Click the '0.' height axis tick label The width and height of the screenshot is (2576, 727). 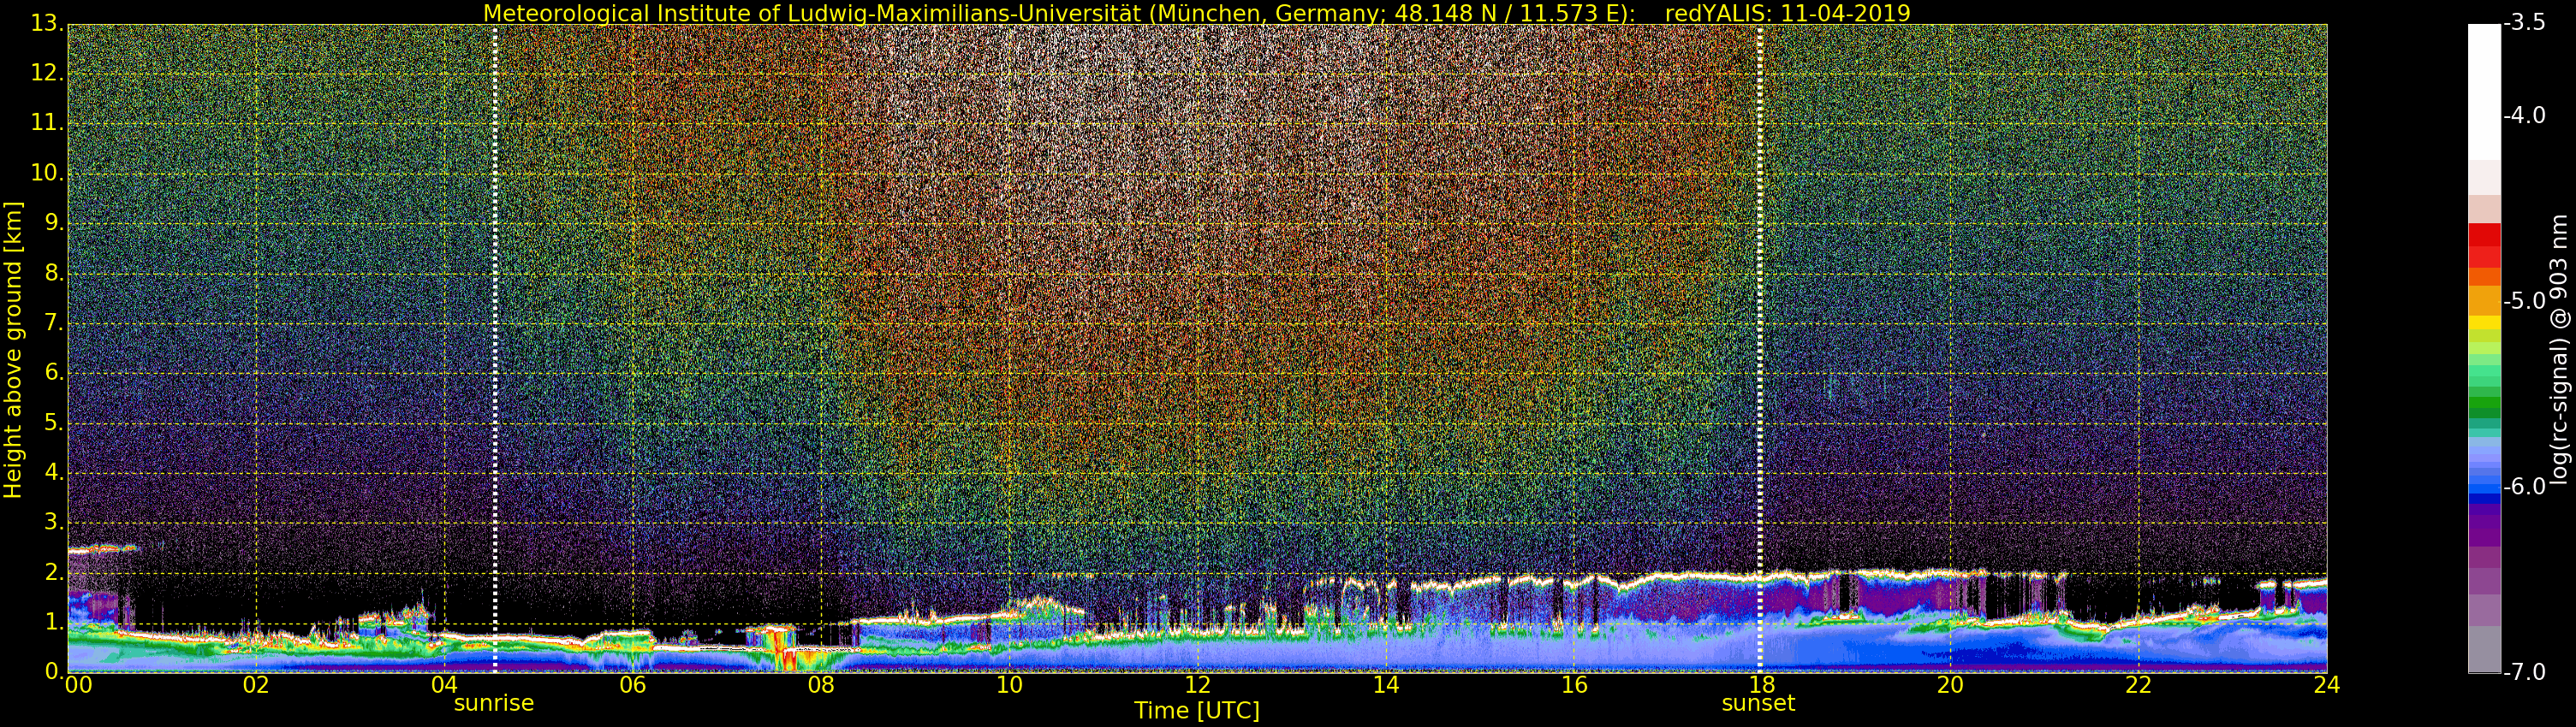[54, 671]
